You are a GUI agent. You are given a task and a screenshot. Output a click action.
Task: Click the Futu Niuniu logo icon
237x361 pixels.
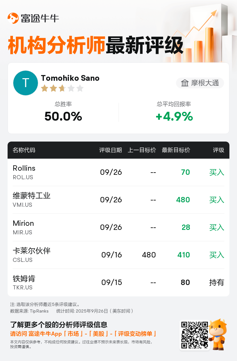pos(13,18)
